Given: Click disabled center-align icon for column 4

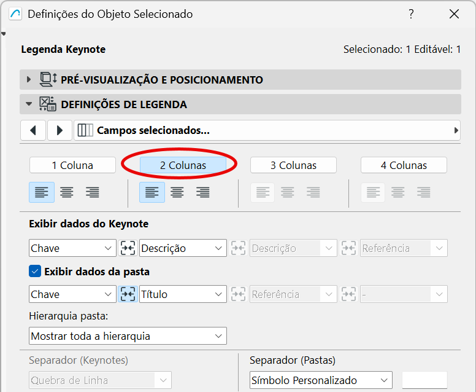Looking at the screenshot, I should [x=398, y=192].
